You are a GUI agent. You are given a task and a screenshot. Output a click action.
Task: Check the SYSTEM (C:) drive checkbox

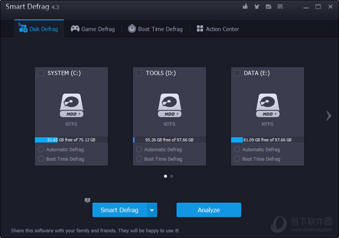click(x=41, y=73)
